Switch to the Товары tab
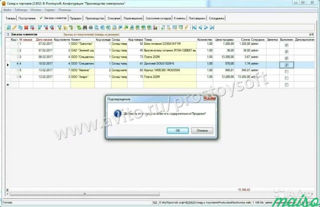 tap(10, 18)
